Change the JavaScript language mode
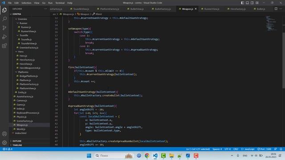 coord(248,149)
